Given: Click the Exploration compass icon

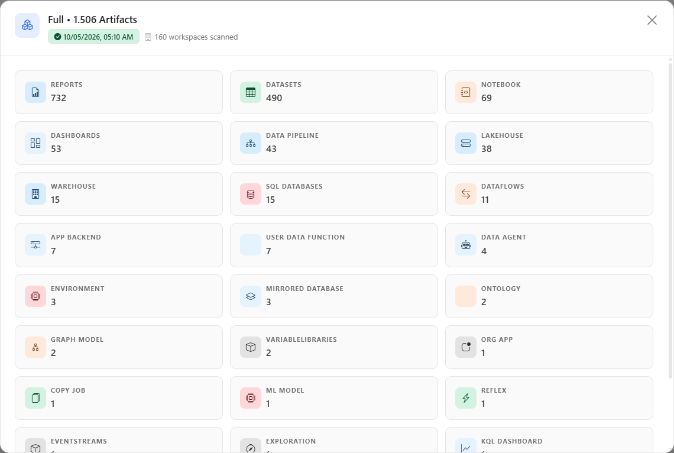Looking at the screenshot, I should (251, 448).
